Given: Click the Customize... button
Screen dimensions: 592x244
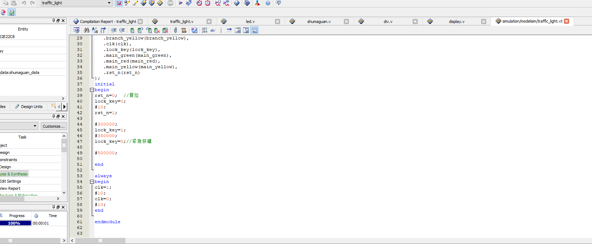Looking at the screenshot, I should (53, 126).
